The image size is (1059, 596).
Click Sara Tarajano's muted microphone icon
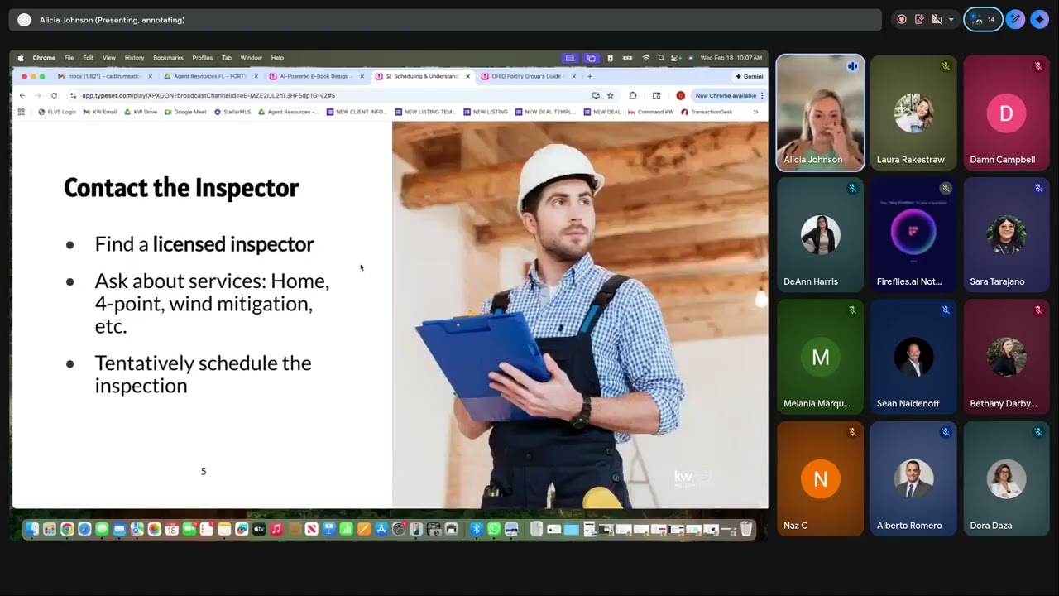(1038, 189)
